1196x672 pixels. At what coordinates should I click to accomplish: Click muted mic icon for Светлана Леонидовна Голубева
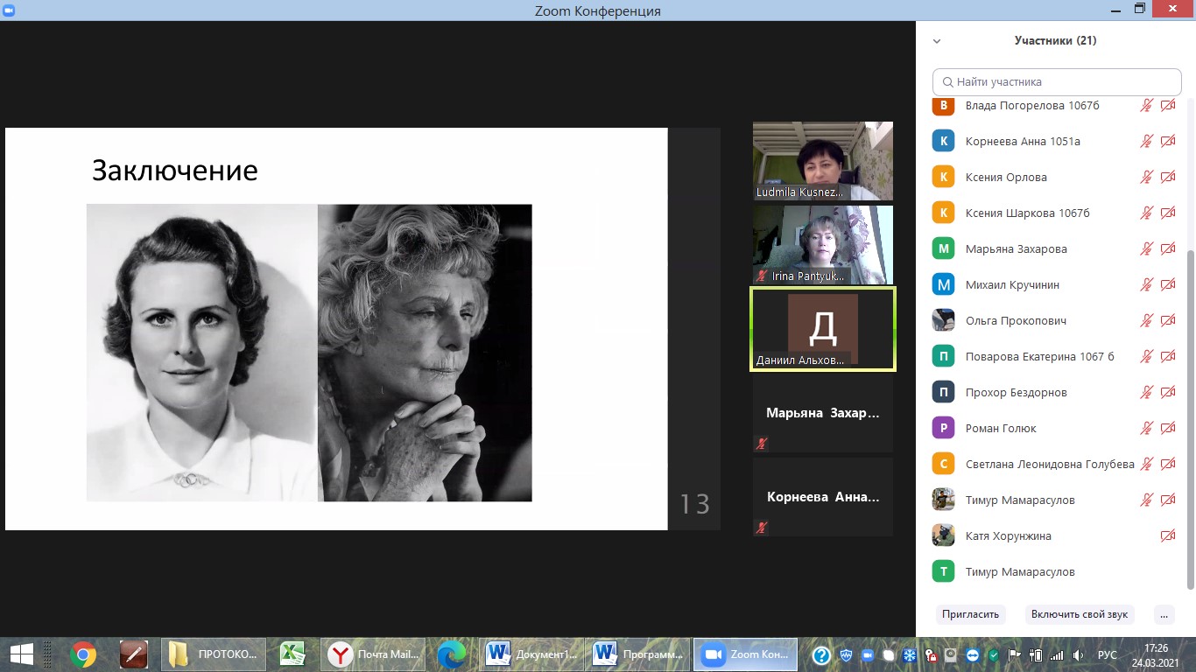point(1146,465)
